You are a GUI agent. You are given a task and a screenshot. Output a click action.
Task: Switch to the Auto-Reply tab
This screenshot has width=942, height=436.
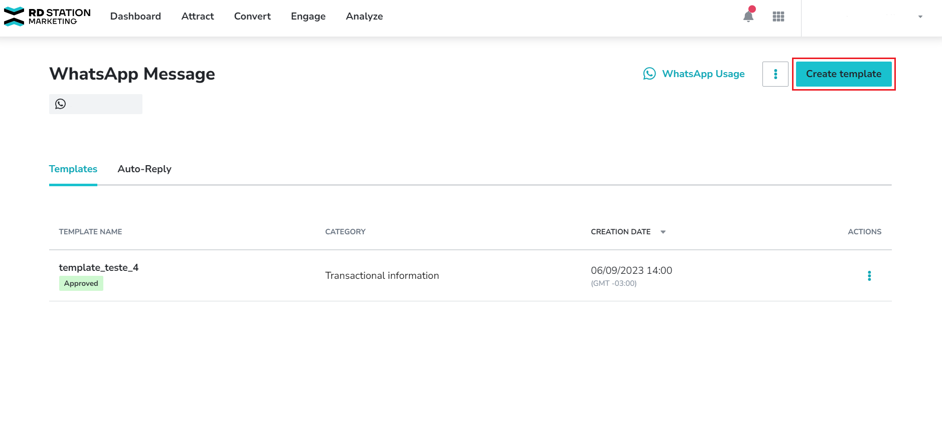pos(144,169)
